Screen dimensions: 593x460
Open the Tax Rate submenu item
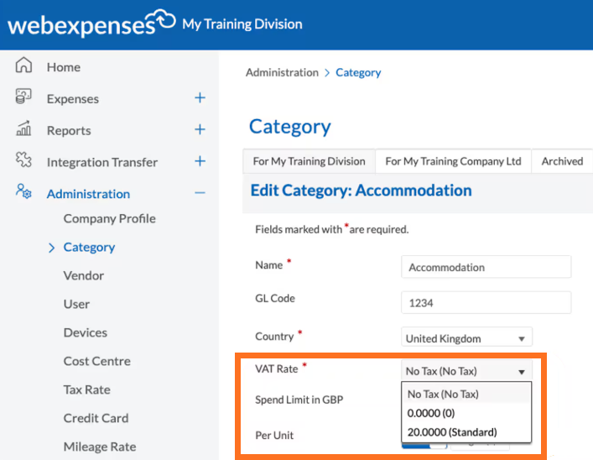tap(86, 390)
